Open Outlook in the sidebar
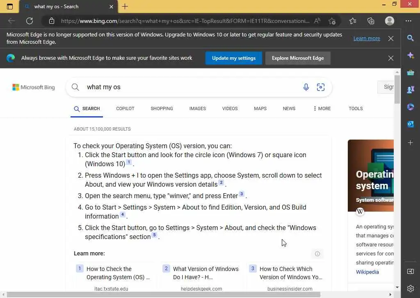Screen dimensions: 420x298 point(410,124)
